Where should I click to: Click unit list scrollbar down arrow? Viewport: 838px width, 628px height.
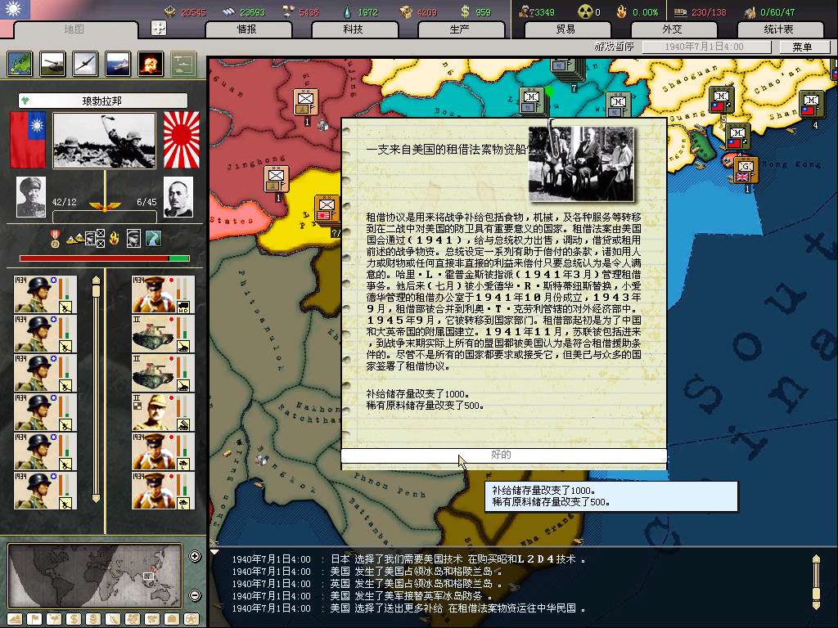coord(97,499)
